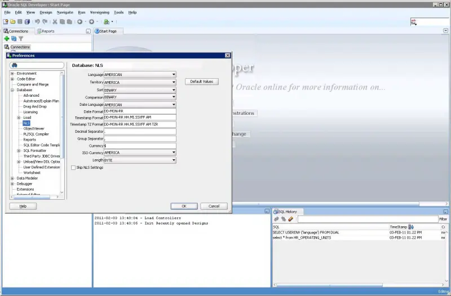This screenshot has width=451, height=296.
Task: Expand the SQL Formatter tree node
Action: coord(19,151)
